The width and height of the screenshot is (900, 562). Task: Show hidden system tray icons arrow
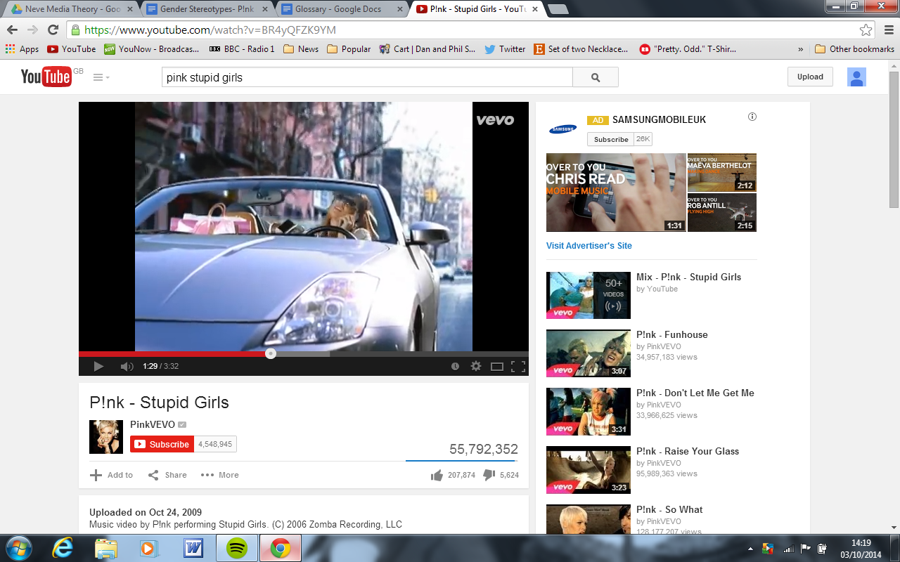(x=750, y=549)
